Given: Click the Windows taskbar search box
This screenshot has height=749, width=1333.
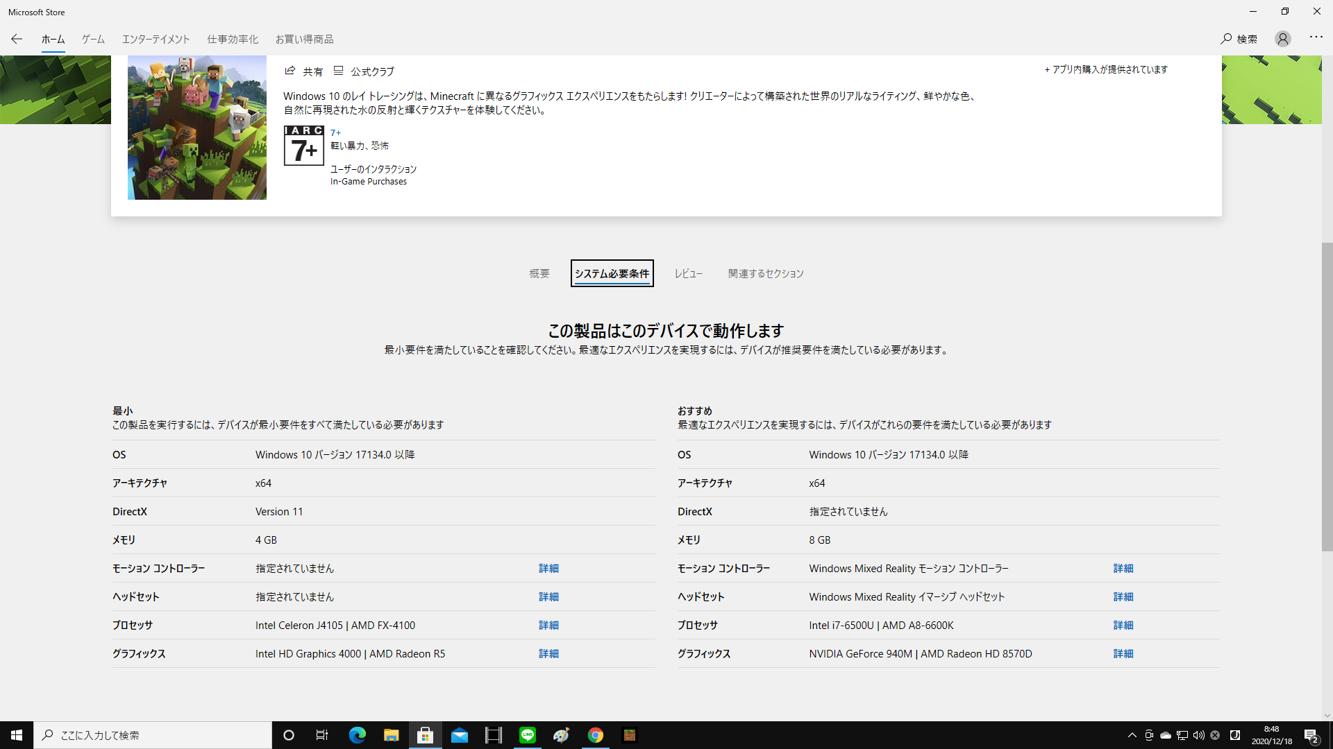Looking at the screenshot, I should [153, 735].
